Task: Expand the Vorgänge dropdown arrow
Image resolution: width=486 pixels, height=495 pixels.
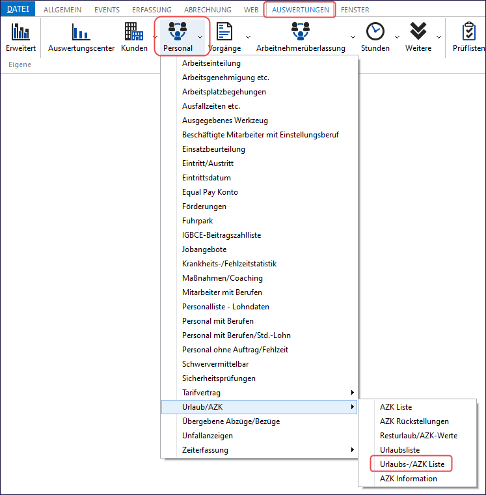Action: (x=248, y=37)
